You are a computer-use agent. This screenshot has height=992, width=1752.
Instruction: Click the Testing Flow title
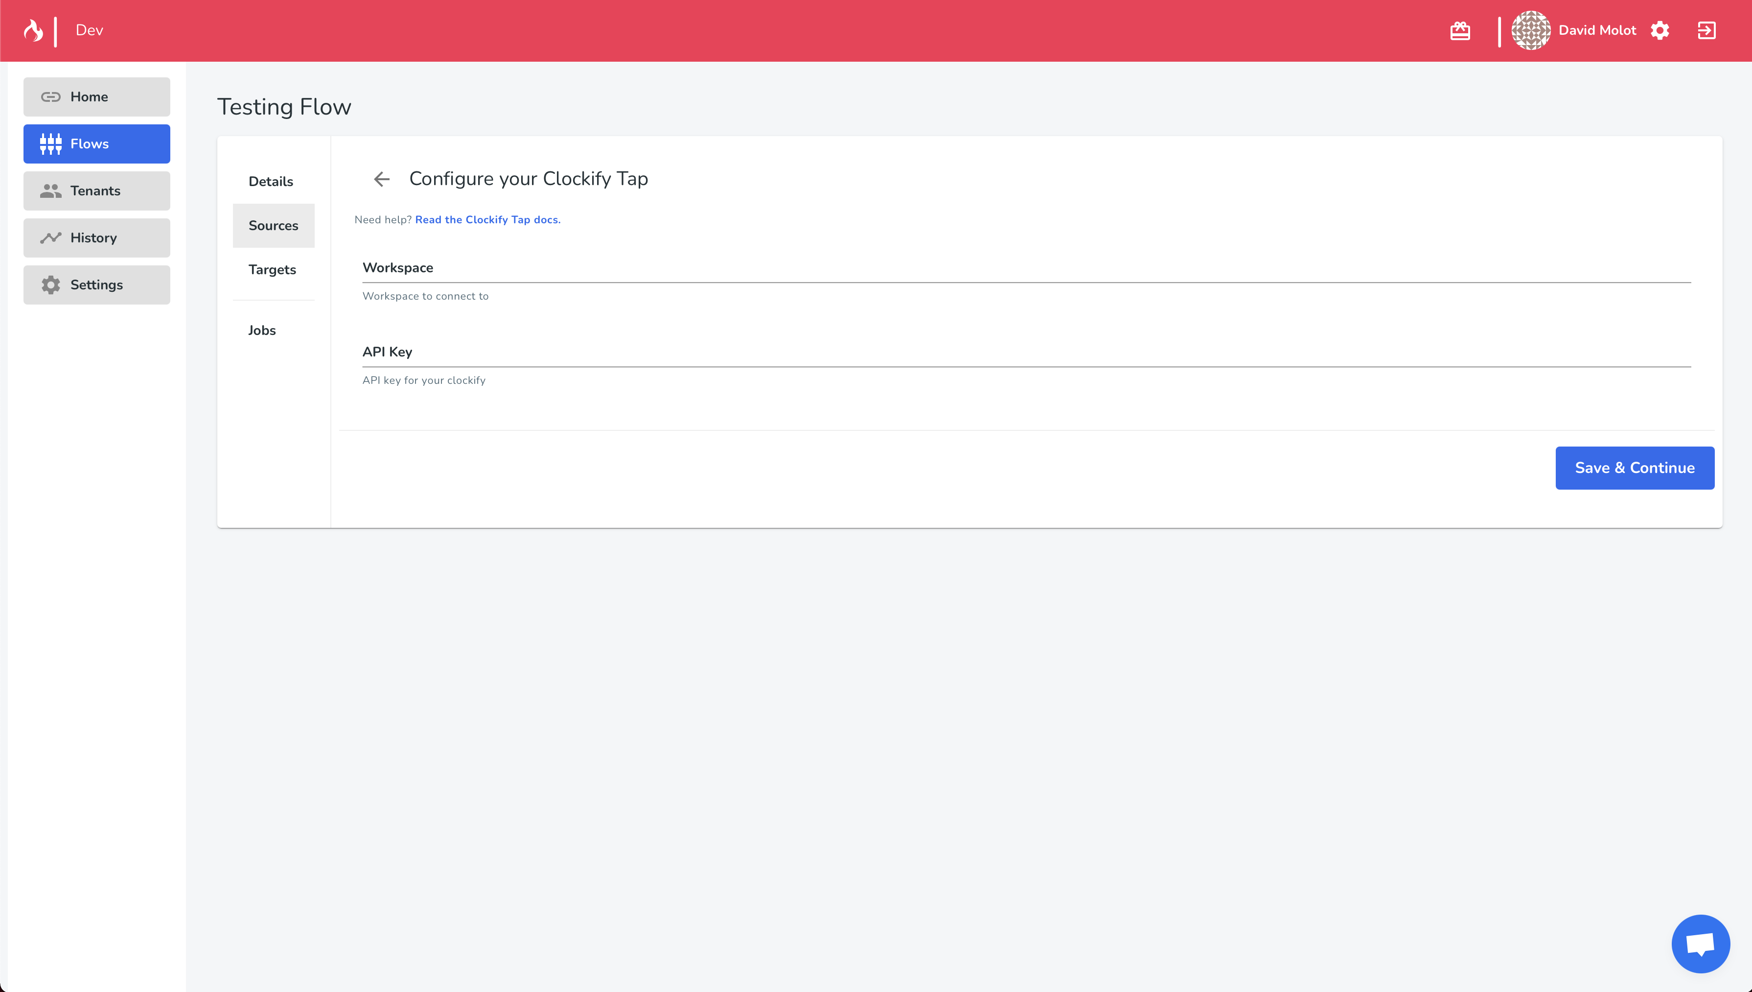click(284, 107)
